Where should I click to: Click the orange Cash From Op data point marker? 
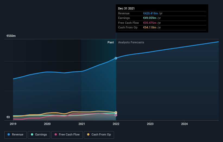click(116, 112)
